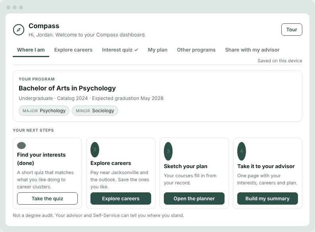Click the checkmark next to Interest quiz

pyautogui.click(x=136, y=50)
